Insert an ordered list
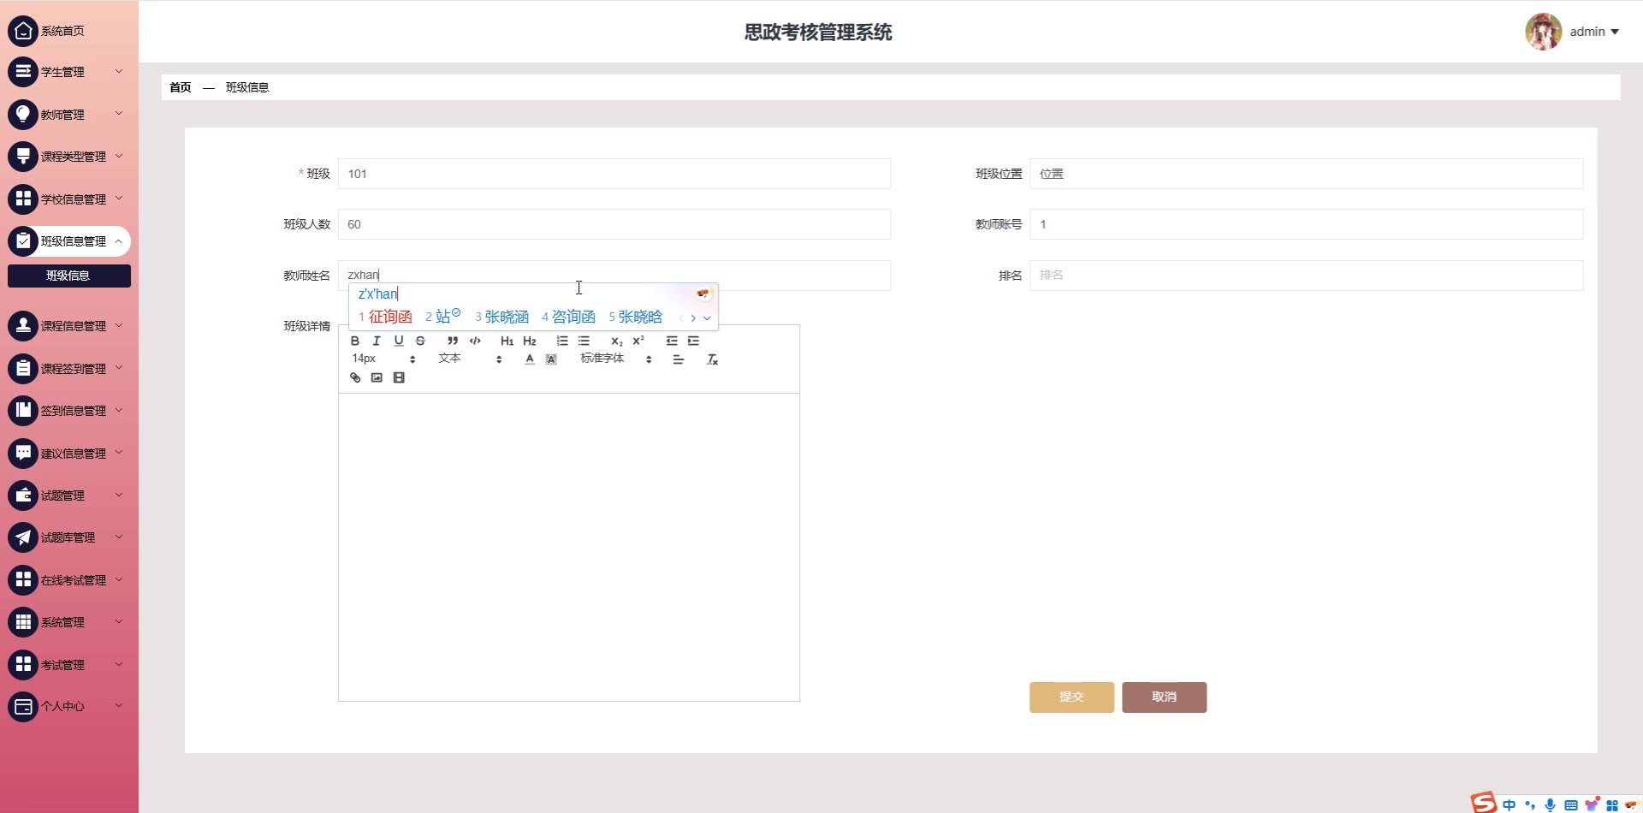This screenshot has height=813, width=1643. 562,341
